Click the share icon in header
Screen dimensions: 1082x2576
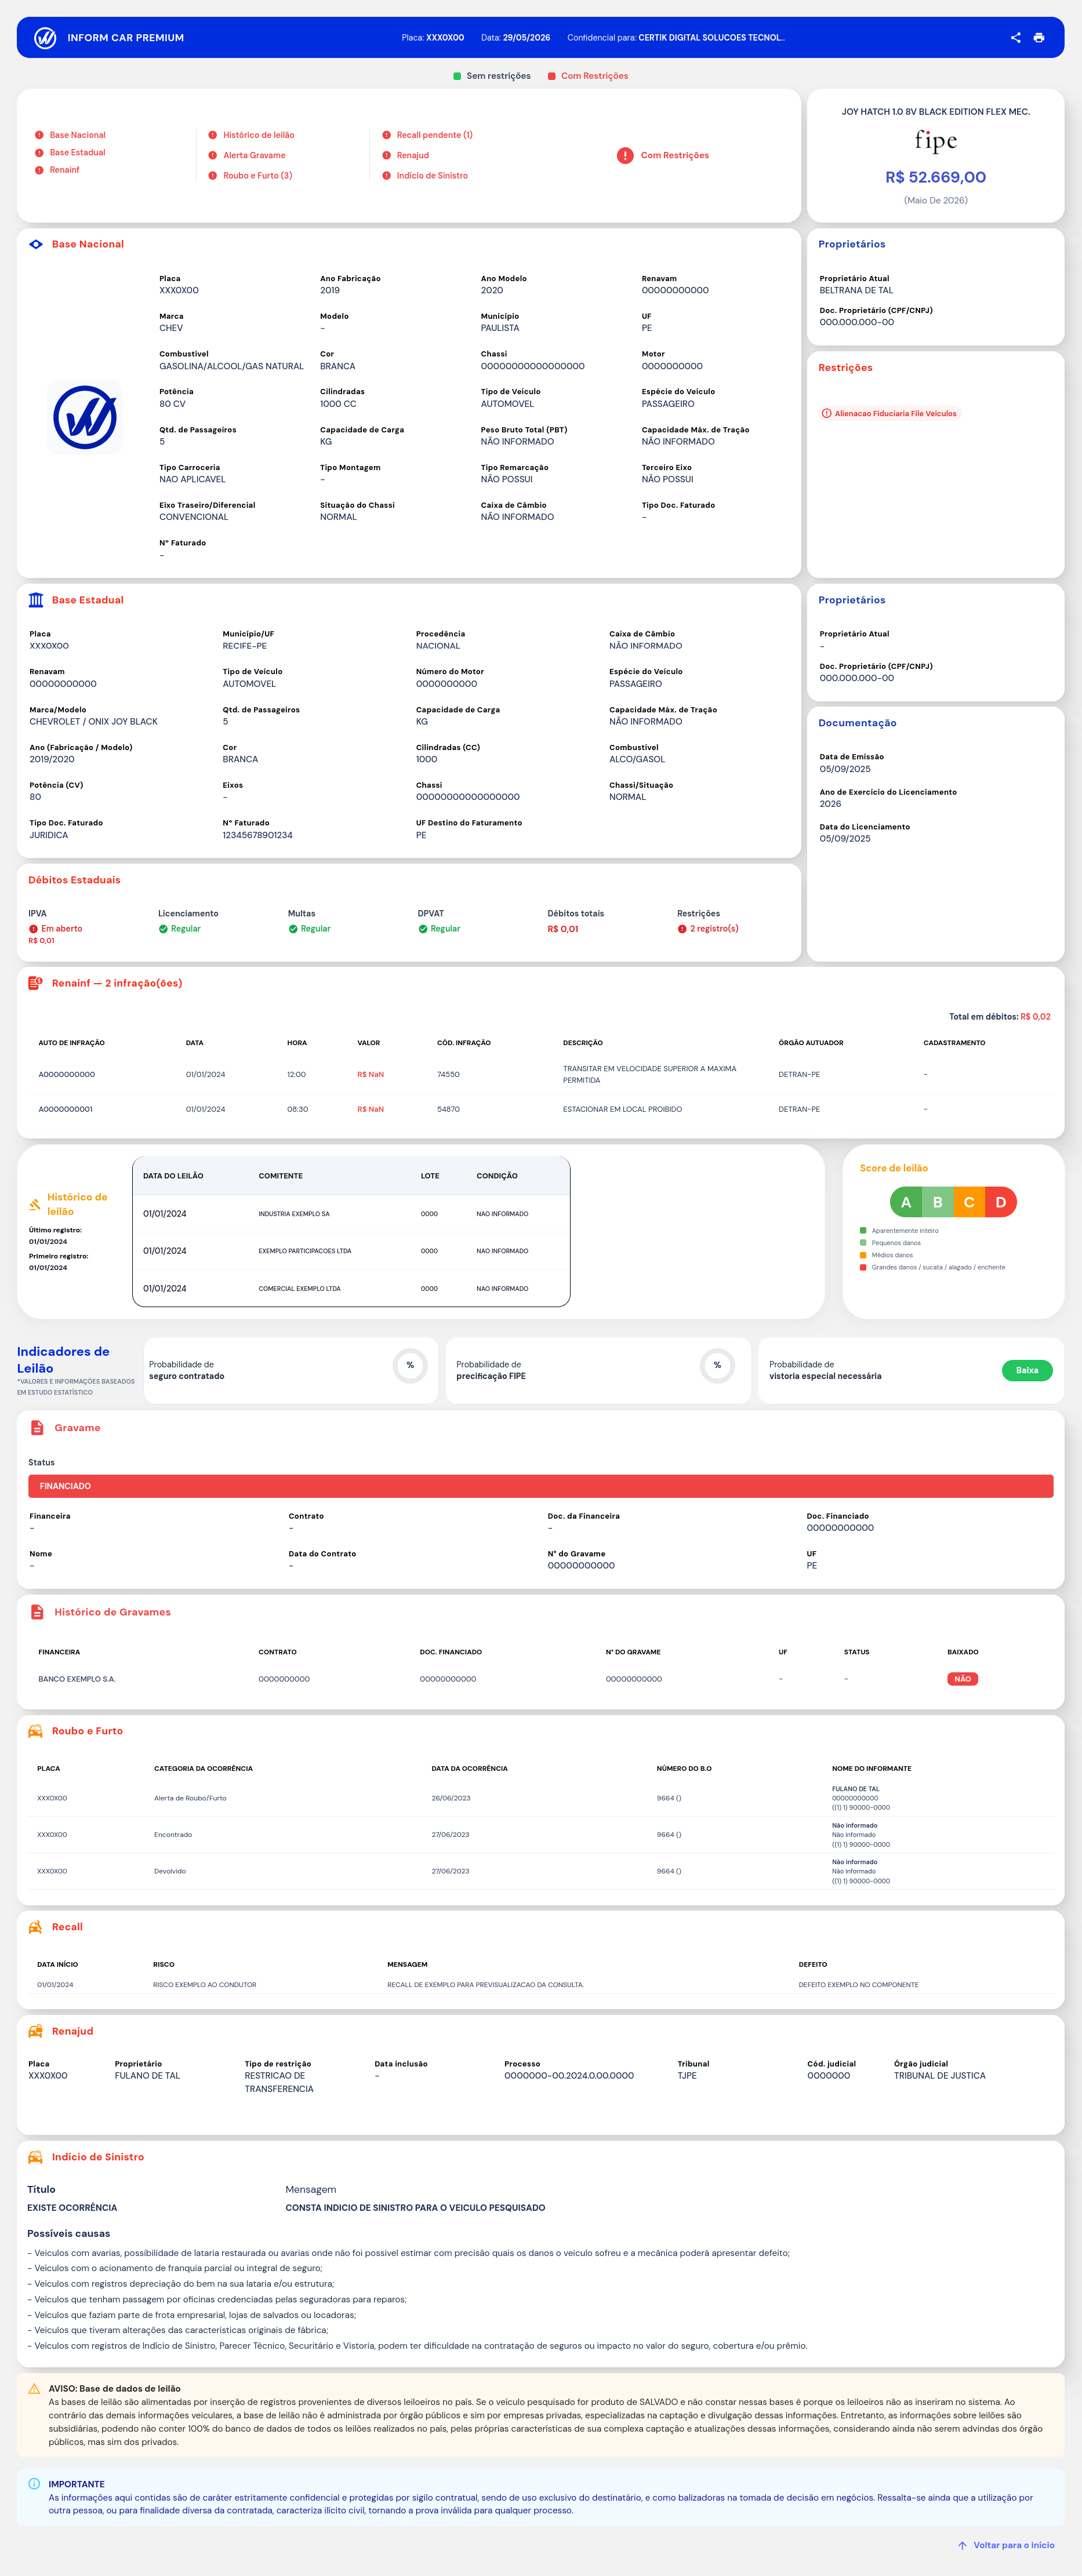(x=1015, y=38)
